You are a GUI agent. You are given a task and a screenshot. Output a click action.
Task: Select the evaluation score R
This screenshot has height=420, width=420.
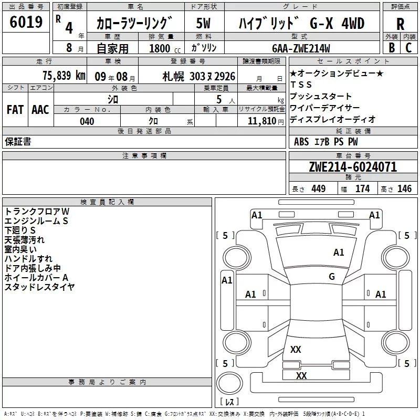click(x=400, y=24)
